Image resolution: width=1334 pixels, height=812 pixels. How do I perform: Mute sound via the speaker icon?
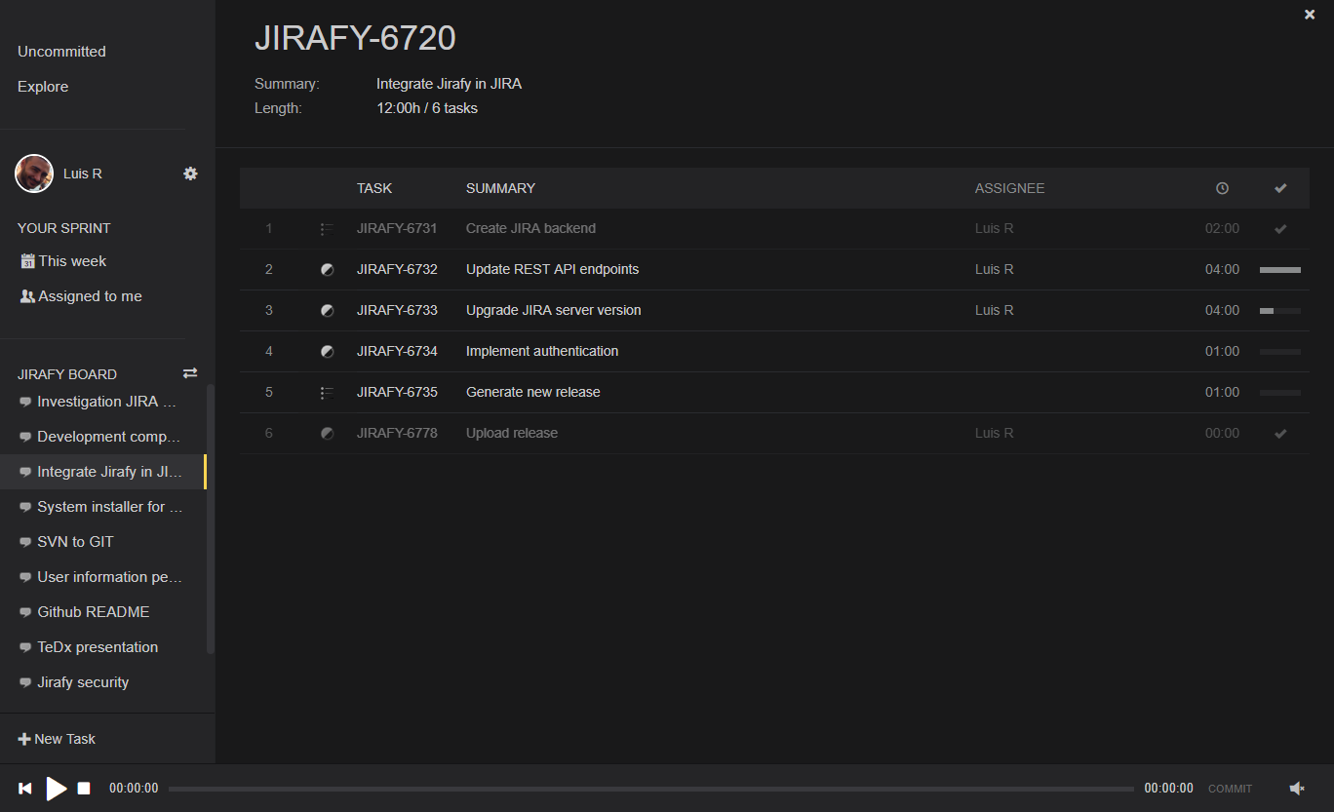coord(1297,788)
